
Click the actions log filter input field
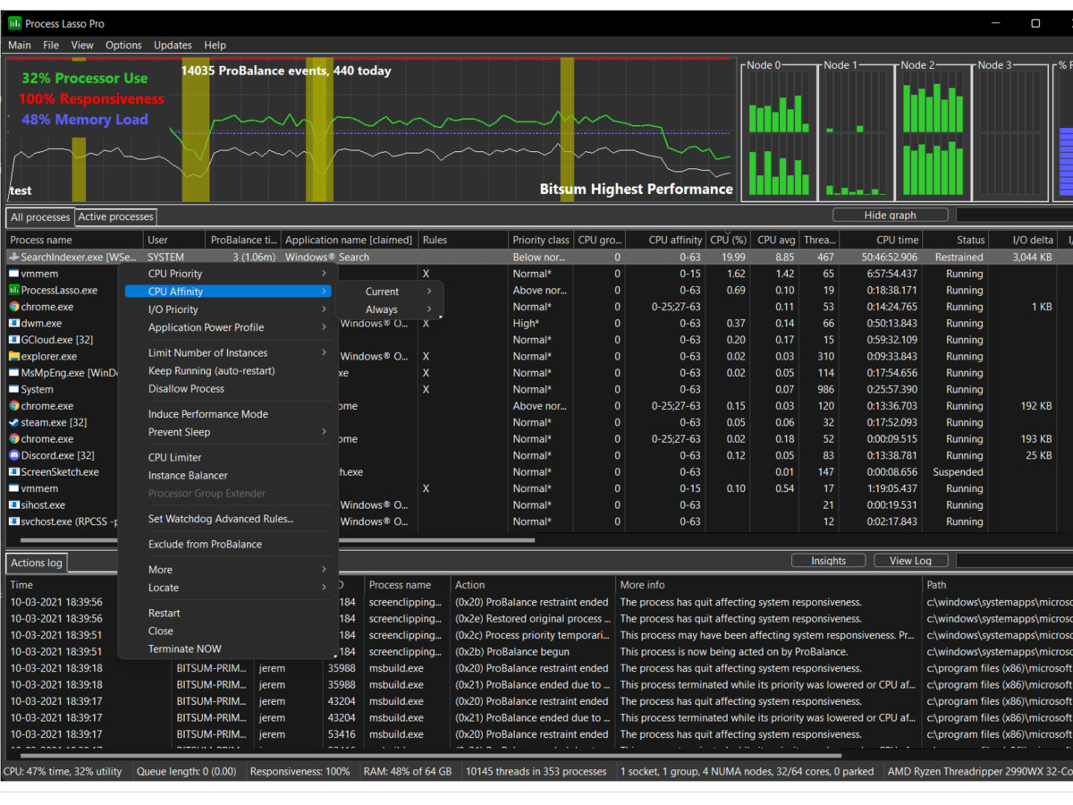pyautogui.click(x=1014, y=561)
